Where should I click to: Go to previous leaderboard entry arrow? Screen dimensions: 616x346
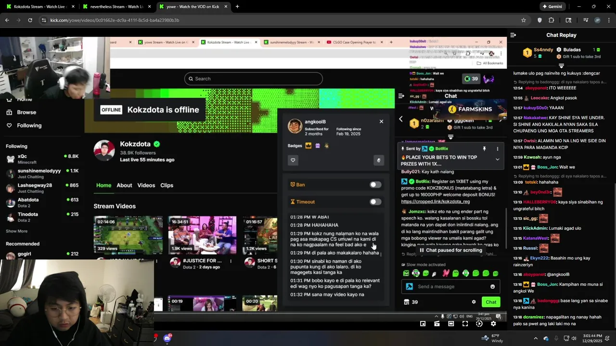(401, 119)
